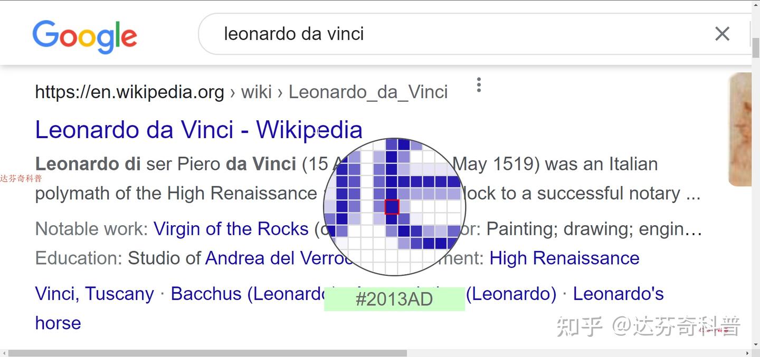Click the Google logo
The image size is (760, 357).
pyautogui.click(x=84, y=36)
